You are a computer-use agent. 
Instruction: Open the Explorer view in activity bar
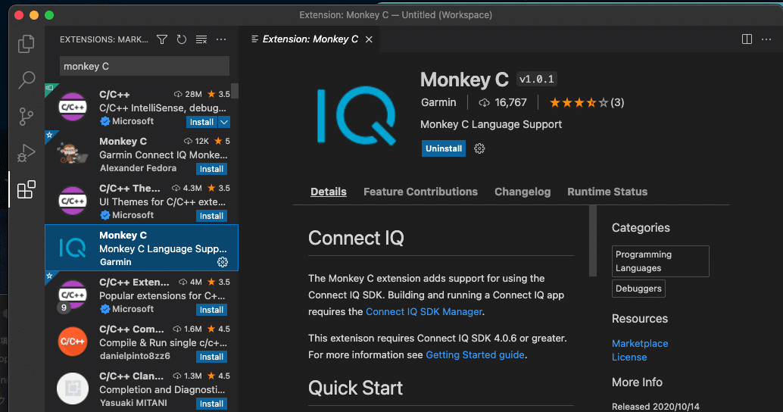(x=26, y=44)
